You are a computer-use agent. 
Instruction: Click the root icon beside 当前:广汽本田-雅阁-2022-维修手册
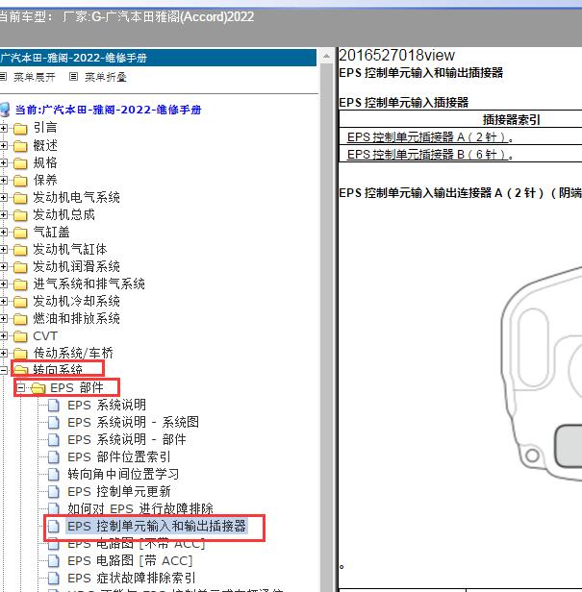point(5,110)
